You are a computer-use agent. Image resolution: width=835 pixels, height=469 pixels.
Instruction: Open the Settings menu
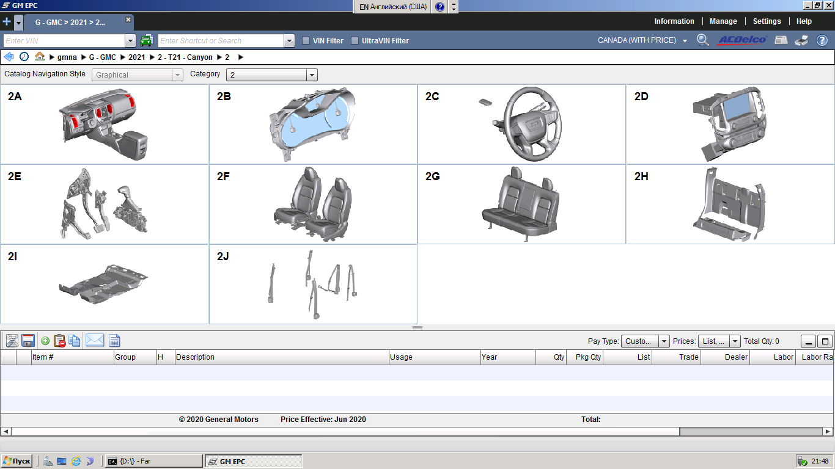click(x=767, y=21)
